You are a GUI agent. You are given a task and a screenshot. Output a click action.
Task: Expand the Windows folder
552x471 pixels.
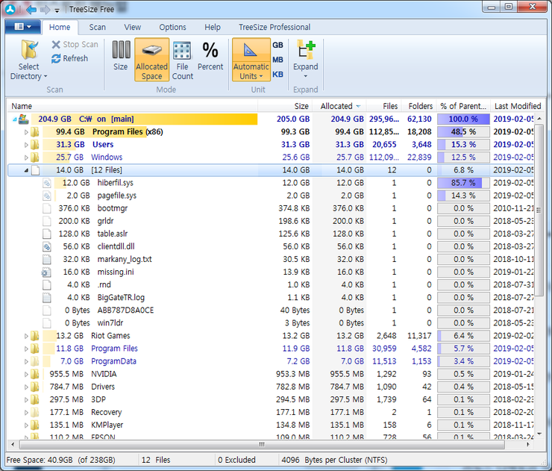[x=26, y=157]
